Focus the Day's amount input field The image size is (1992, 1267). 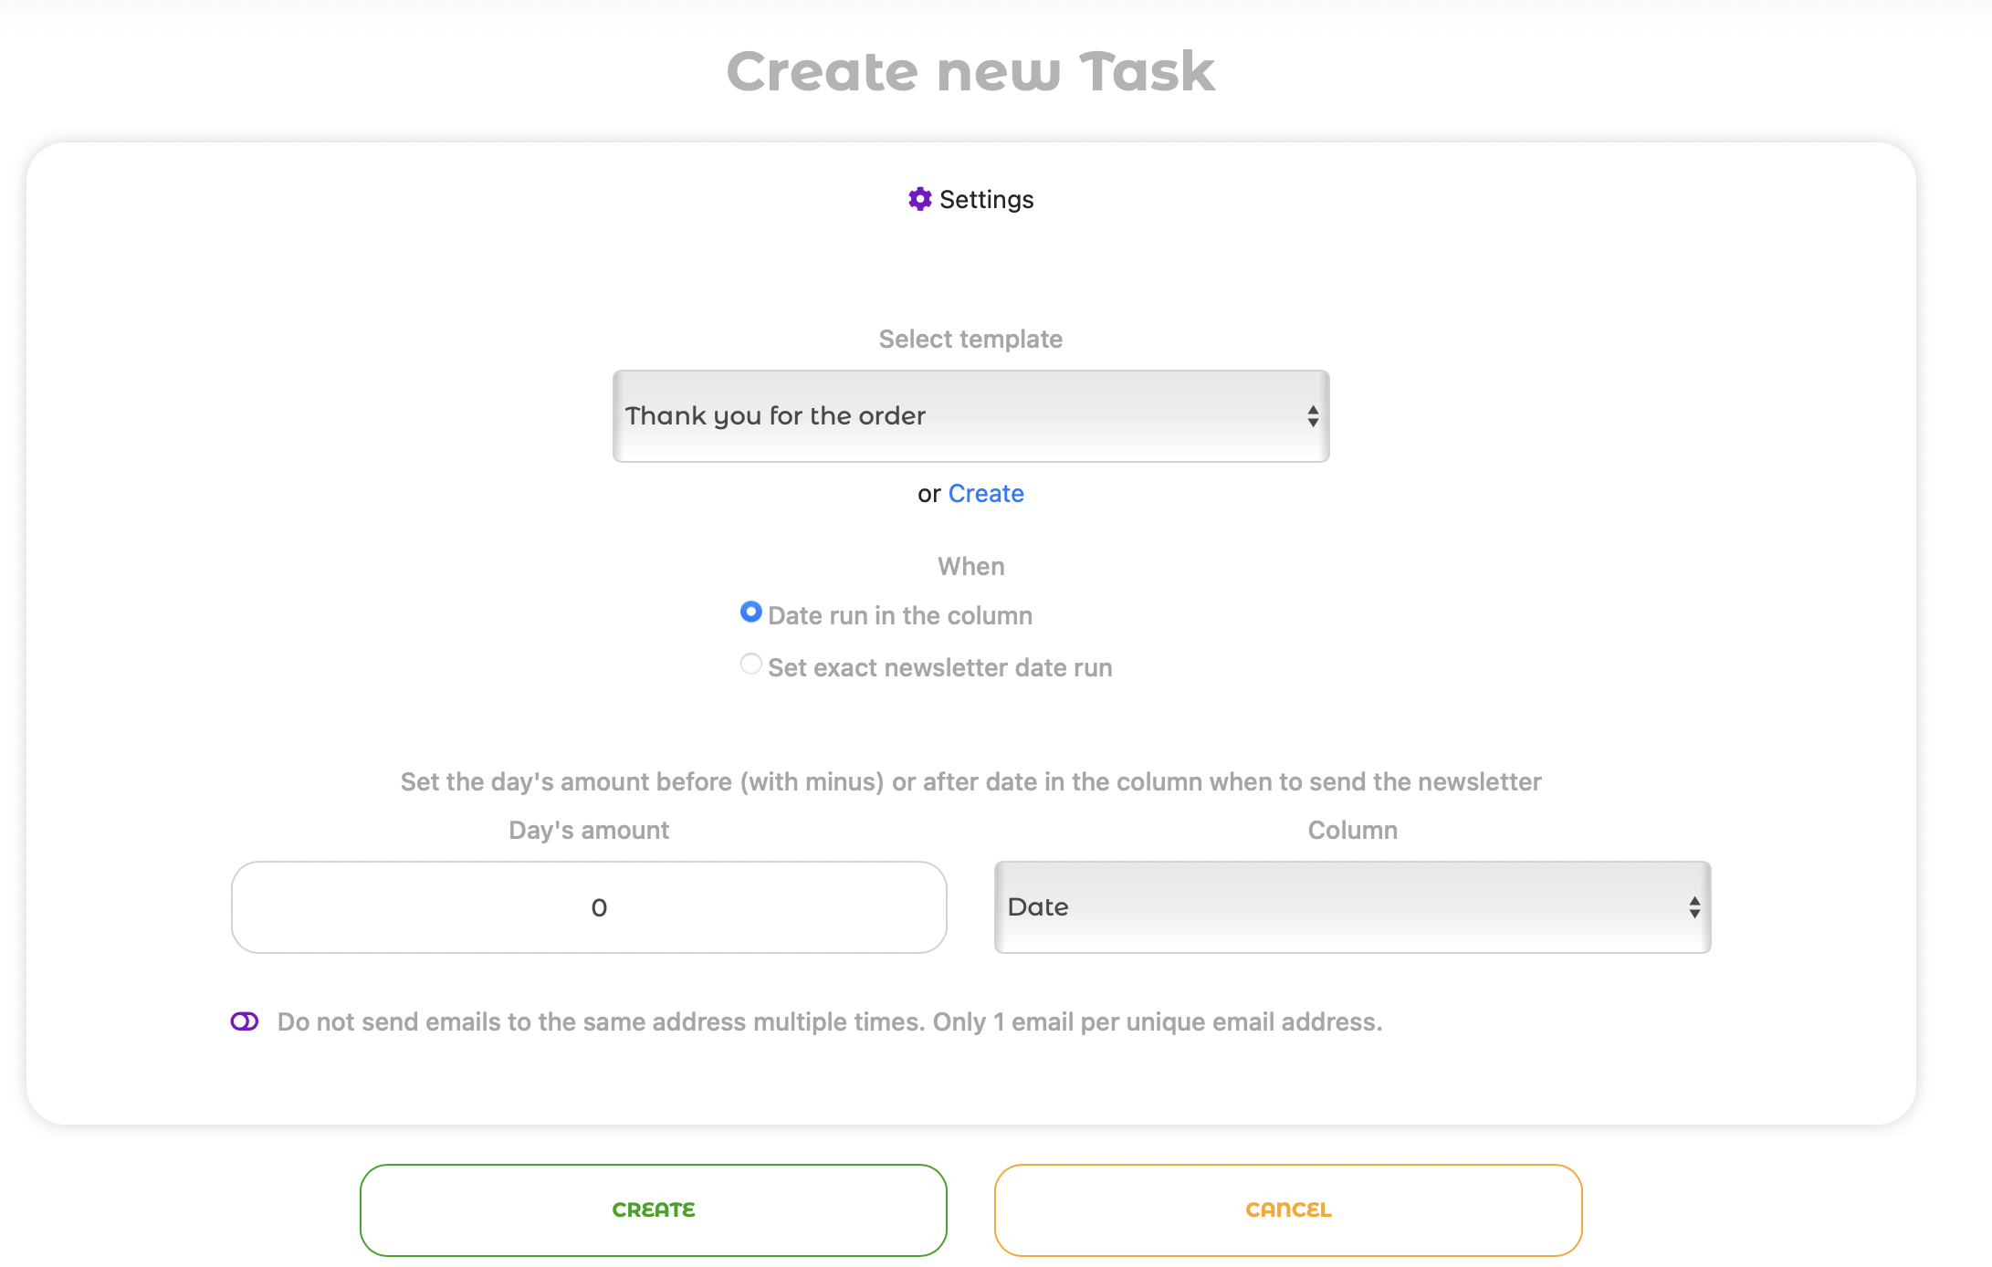[589, 907]
